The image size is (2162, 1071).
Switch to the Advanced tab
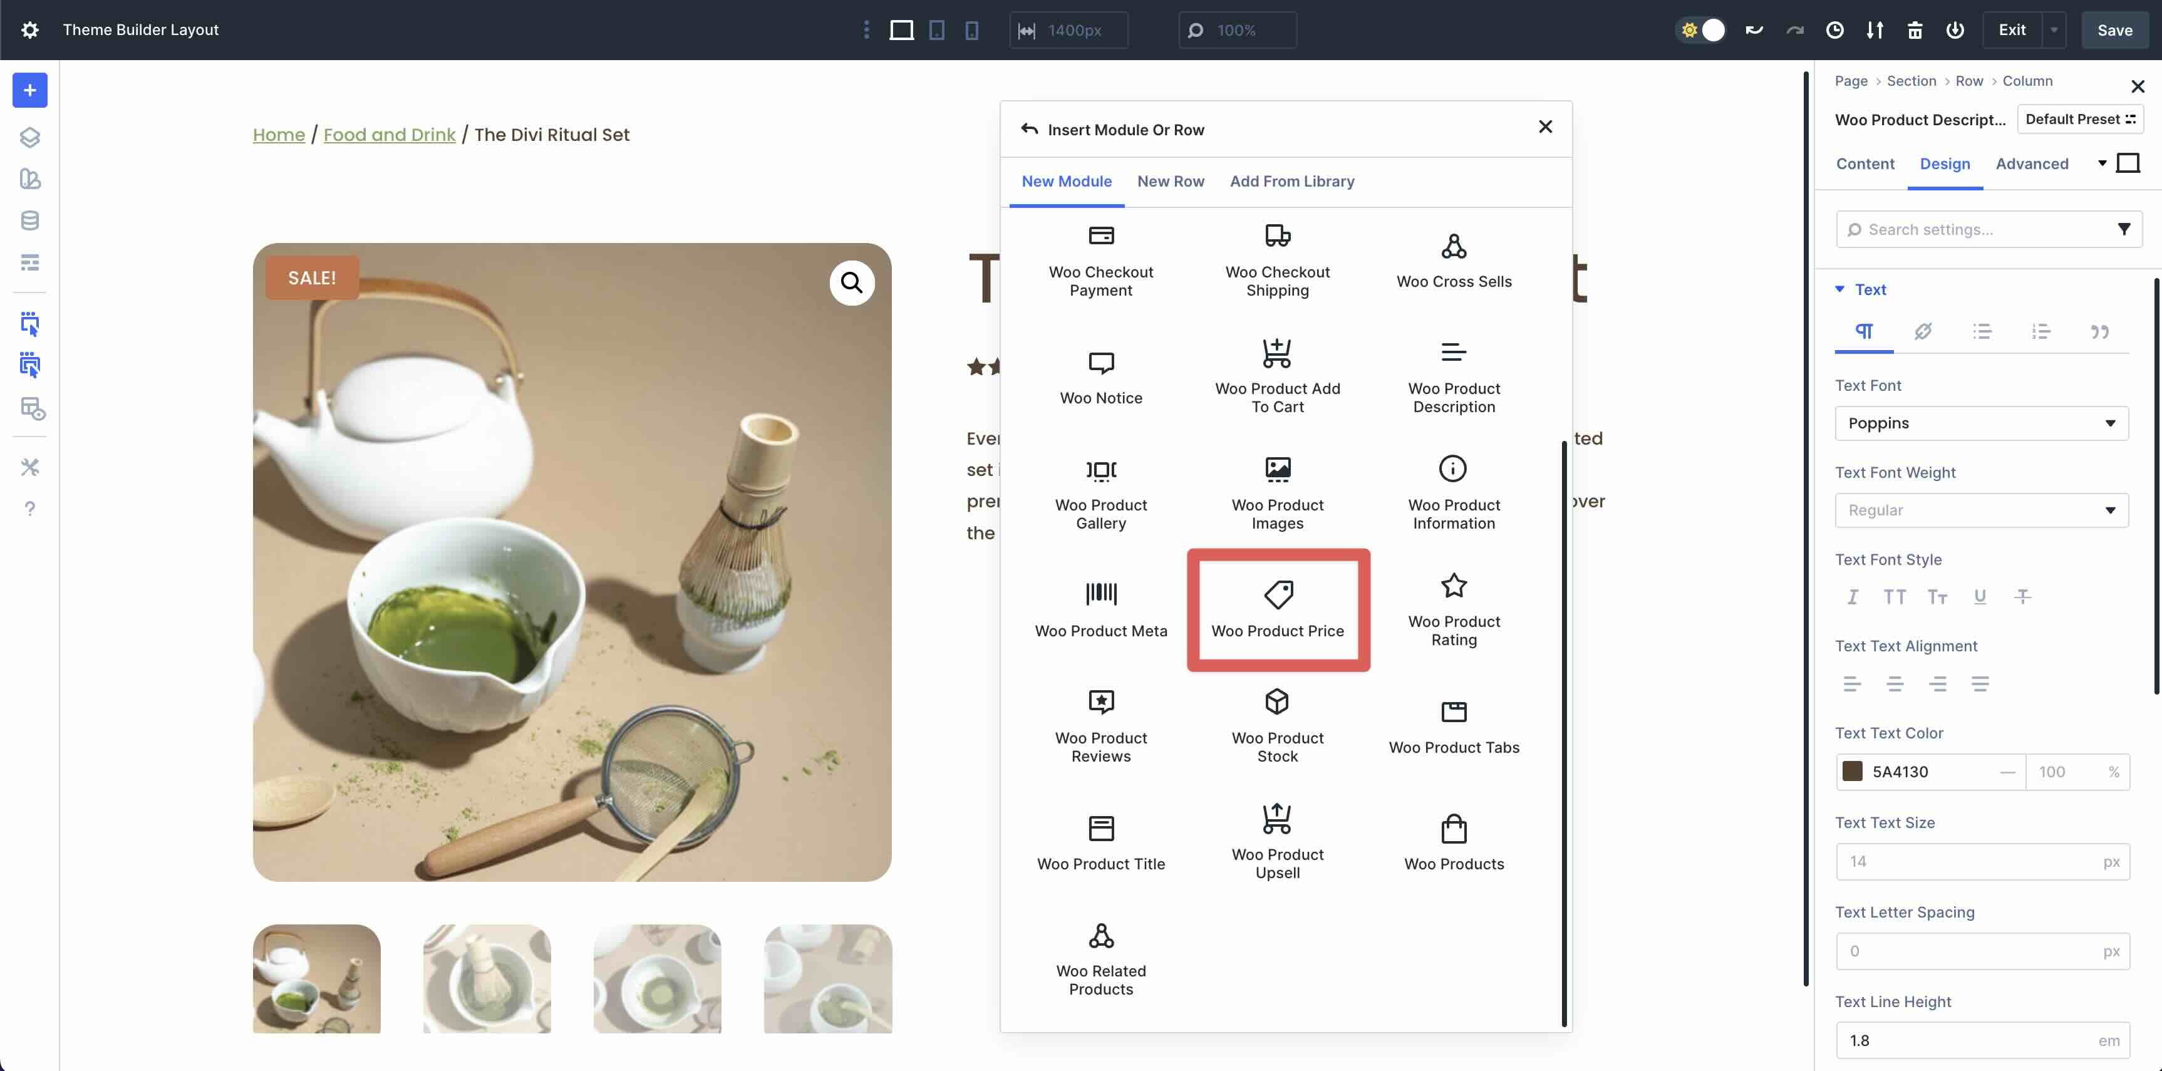click(2032, 163)
